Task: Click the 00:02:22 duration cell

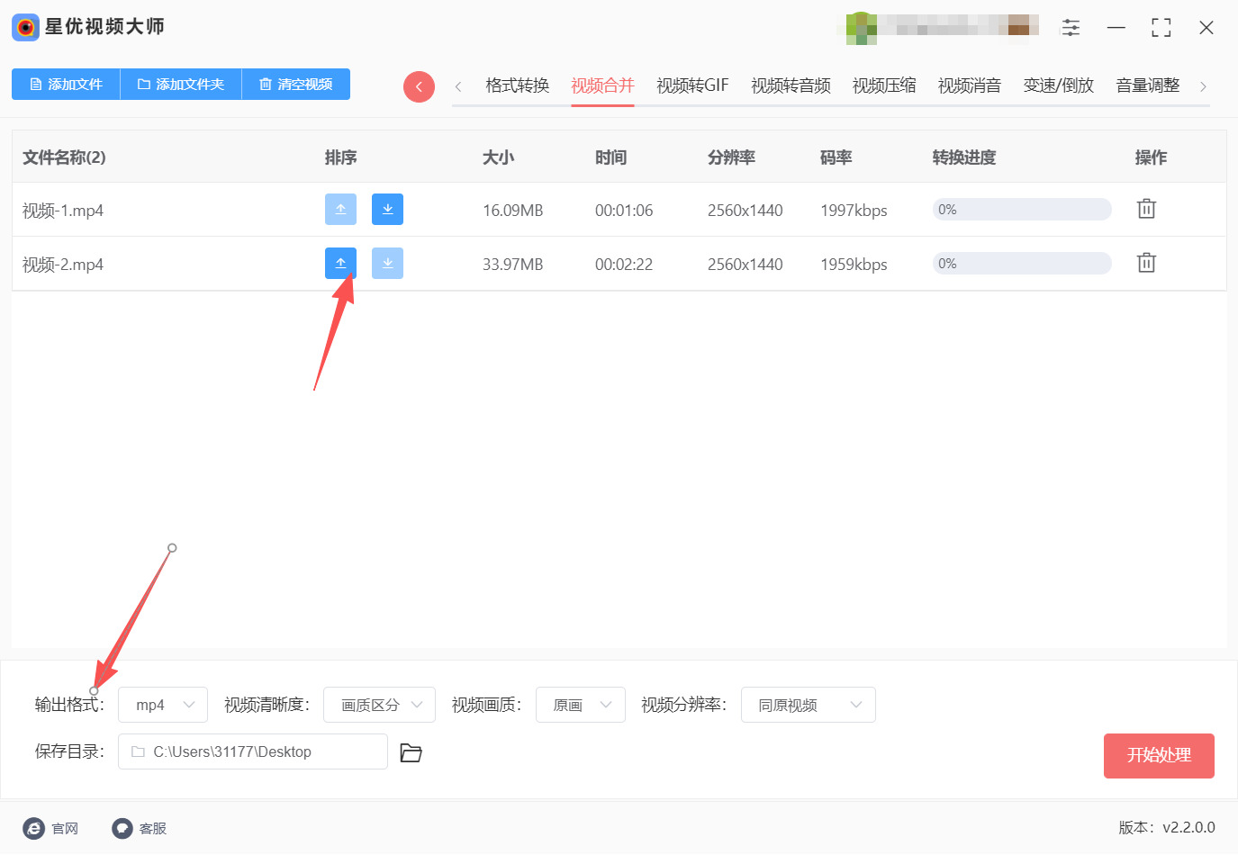Action: (624, 265)
